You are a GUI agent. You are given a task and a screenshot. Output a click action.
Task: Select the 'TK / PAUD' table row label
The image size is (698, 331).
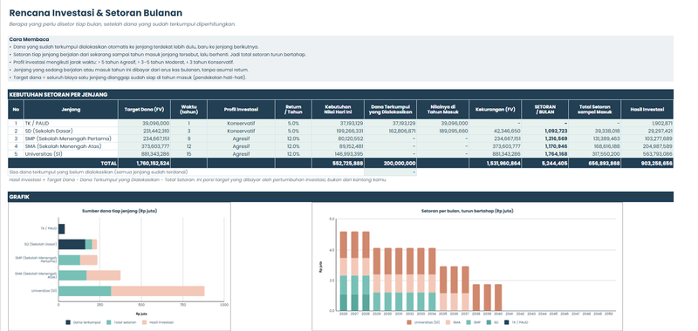37,123
